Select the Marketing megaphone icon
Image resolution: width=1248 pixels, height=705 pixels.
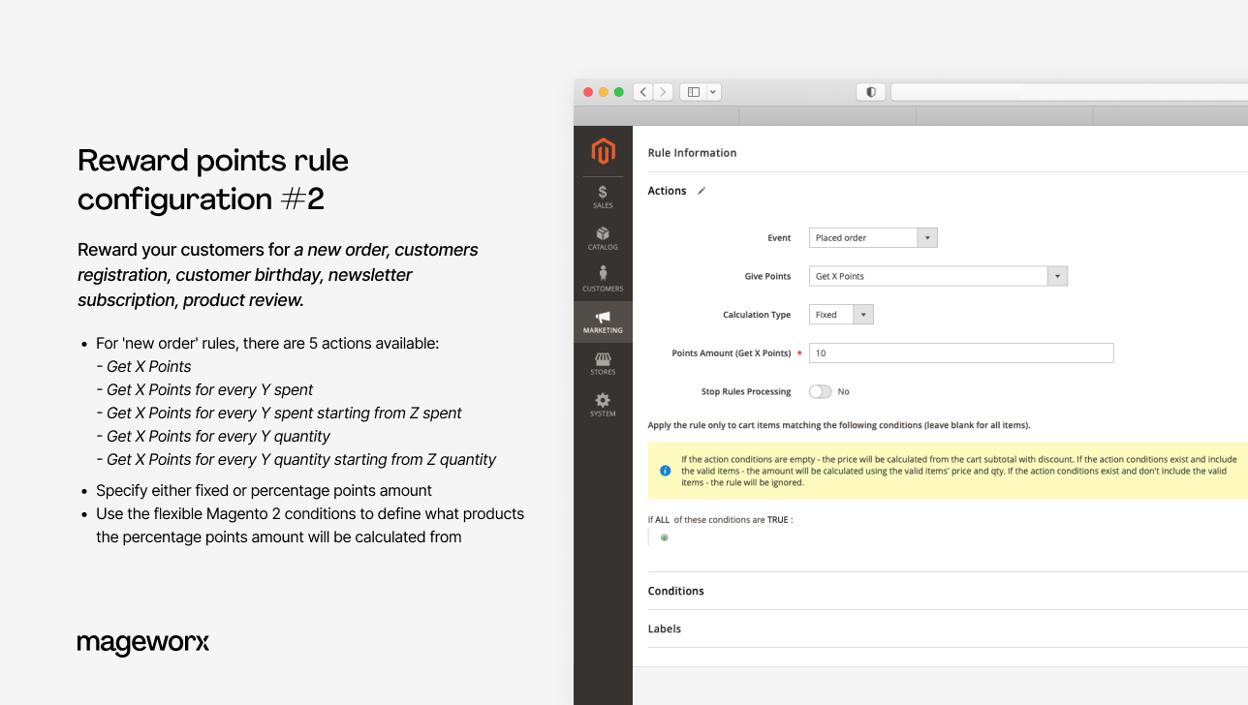coord(603,321)
